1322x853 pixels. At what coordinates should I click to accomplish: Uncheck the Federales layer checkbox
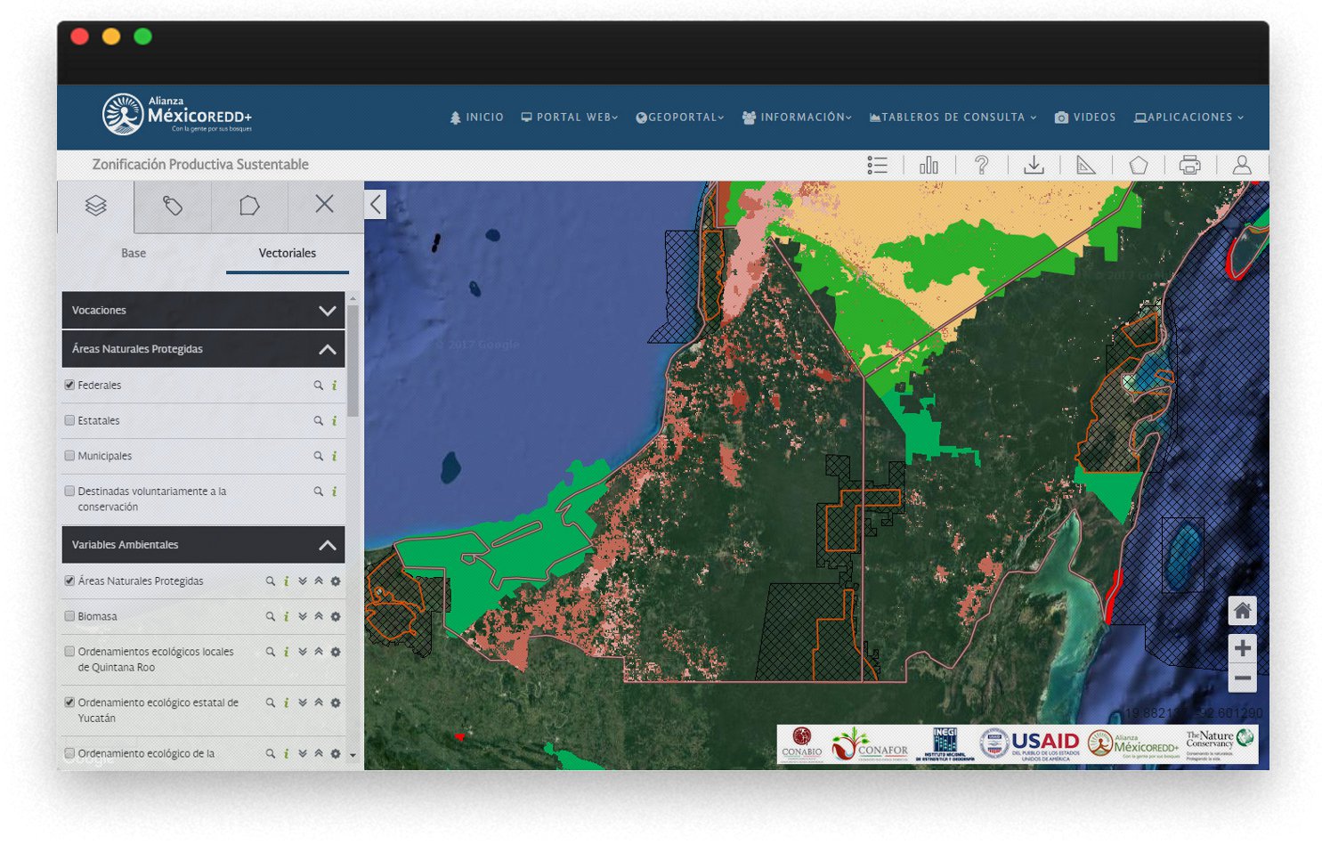69,385
